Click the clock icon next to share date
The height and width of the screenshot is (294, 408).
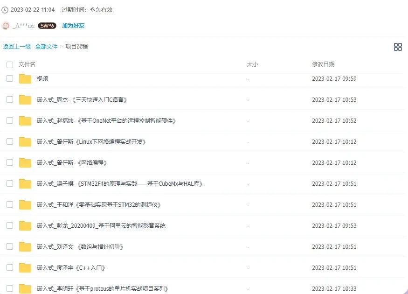click(5, 10)
